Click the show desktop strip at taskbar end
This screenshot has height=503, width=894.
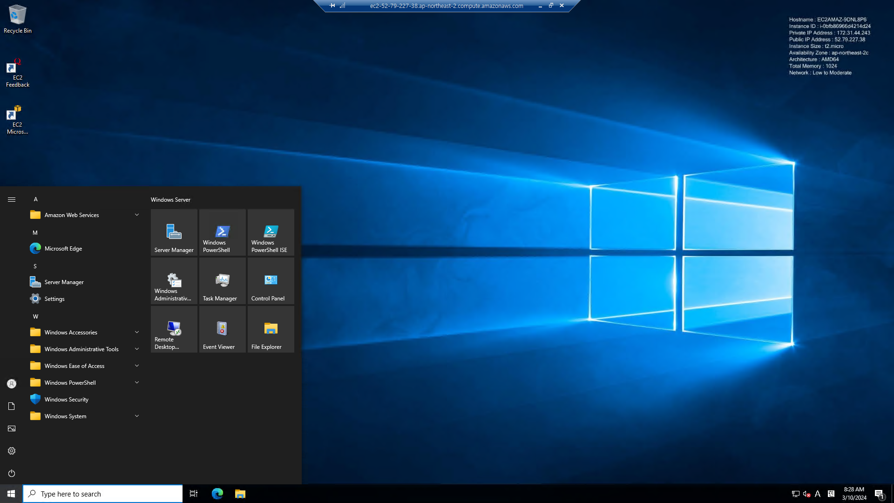point(892,494)
